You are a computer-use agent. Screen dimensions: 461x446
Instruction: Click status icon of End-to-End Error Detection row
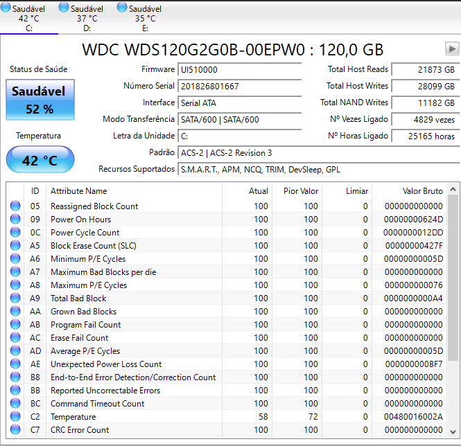pos(15,377)
